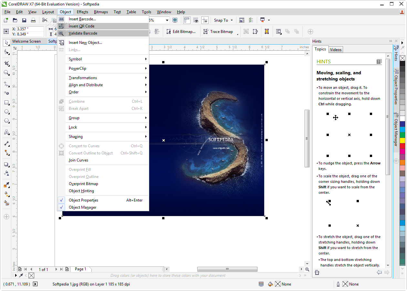This screenshot has width=407, height=291.
Task: Open the Snap To dropdown
Action: click(x=223, y=20)
